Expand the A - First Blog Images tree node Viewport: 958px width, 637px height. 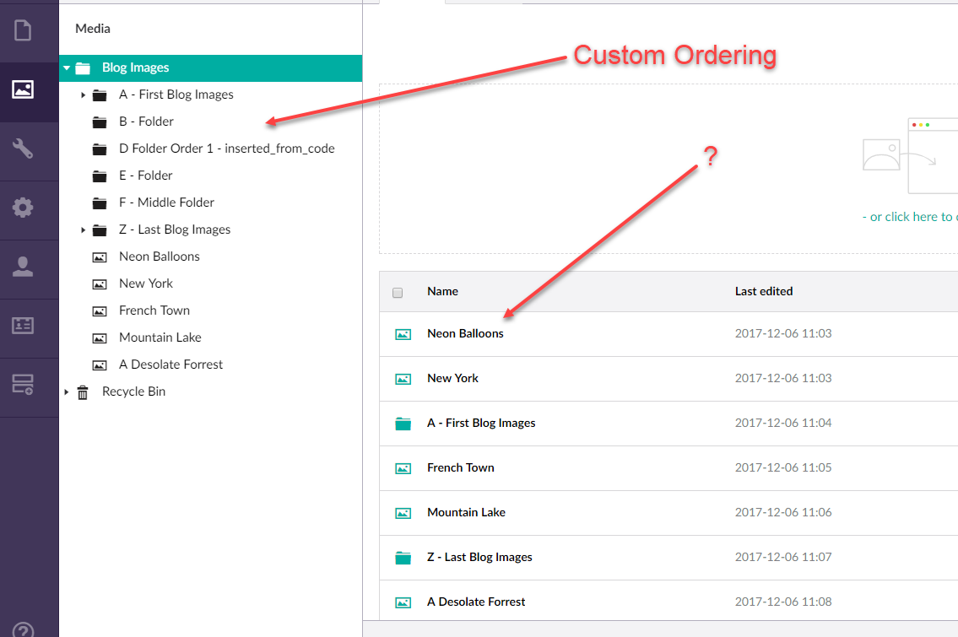tap(83, 94)
